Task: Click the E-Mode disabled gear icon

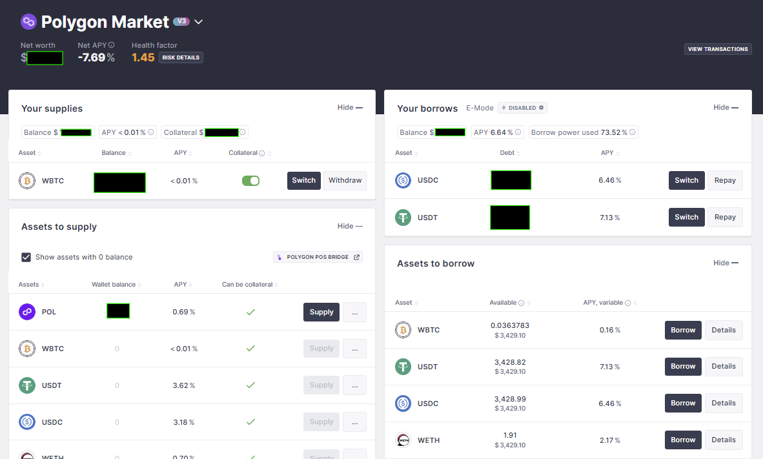Action: point(541,108)
